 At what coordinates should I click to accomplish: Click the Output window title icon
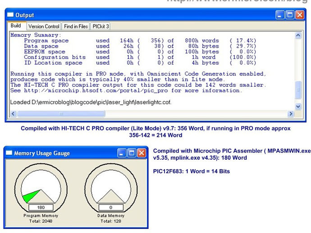pyautogui.click(x=10, y=15)
